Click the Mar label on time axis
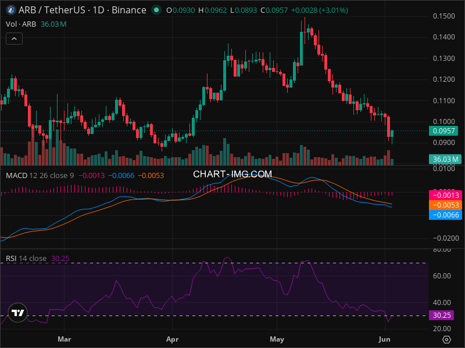This screenshot has width=465, height=348. (x=65, y=339)
